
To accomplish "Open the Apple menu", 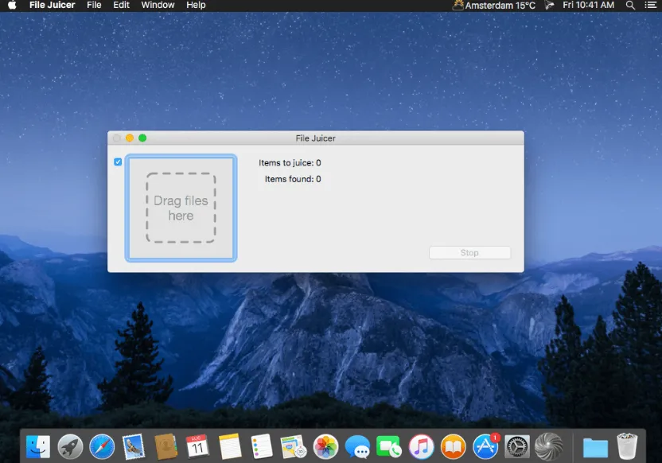I will pyautogui.click(x=12, y=5).
